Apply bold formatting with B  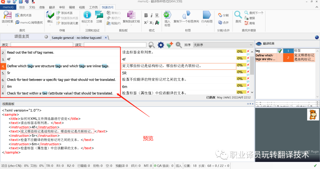146,15
